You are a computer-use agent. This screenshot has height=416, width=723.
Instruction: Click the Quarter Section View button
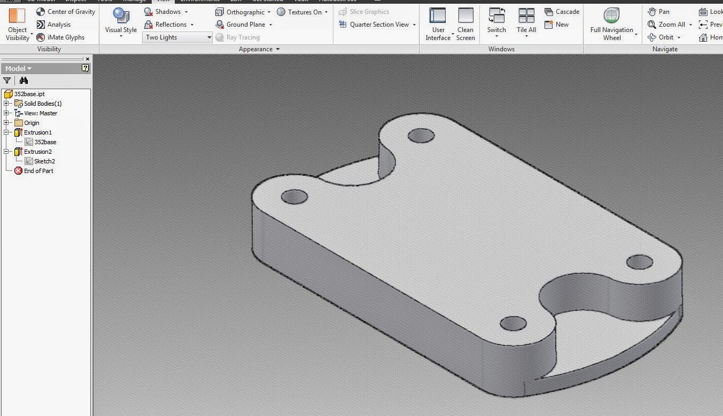(374, 25)
